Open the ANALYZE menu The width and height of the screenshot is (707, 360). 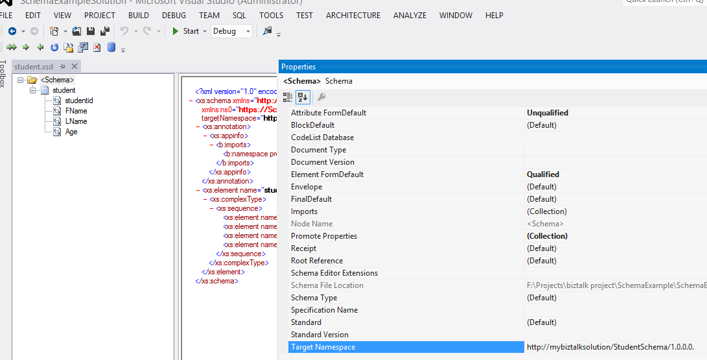410,16
